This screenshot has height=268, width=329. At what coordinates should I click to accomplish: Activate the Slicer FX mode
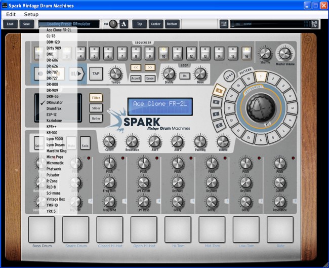pos(96,108)
